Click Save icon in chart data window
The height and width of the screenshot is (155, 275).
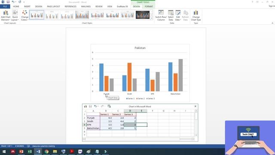click(90, 106)
